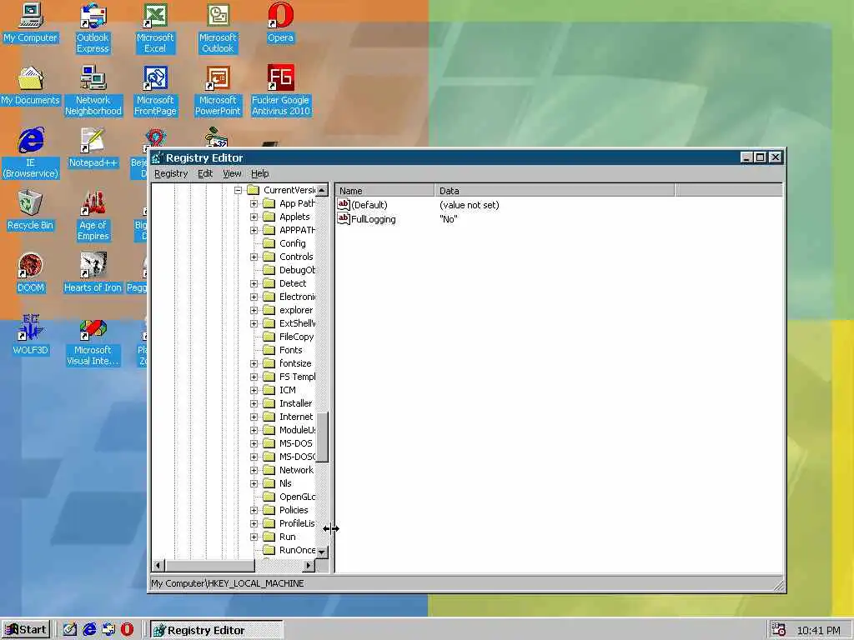The width and height of the screenshot is (854, 640).
Task: Click the Outlook Express quick launch icon
Action: pyautogui.click(x=108, y=630)
